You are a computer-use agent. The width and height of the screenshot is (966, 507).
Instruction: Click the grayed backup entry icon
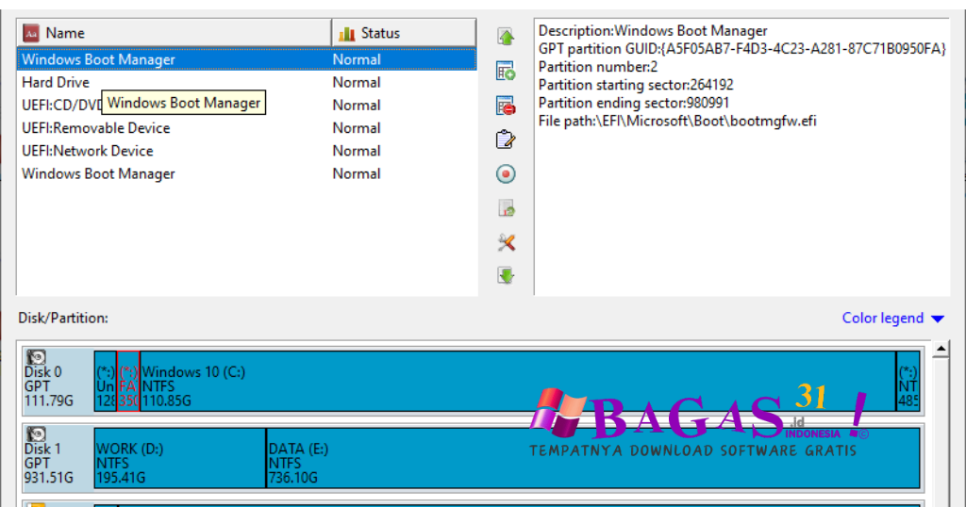506,208
